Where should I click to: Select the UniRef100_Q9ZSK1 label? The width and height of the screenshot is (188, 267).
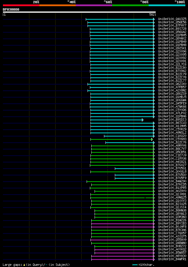coord(172,48)
